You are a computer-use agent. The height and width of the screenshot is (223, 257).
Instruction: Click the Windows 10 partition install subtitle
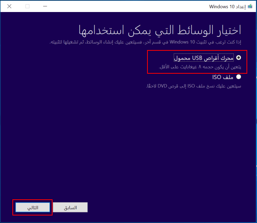(145, 42)
